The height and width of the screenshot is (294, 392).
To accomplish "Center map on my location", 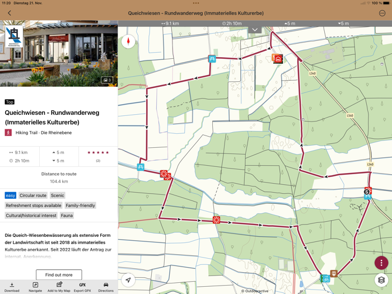I will click(128, 280).
